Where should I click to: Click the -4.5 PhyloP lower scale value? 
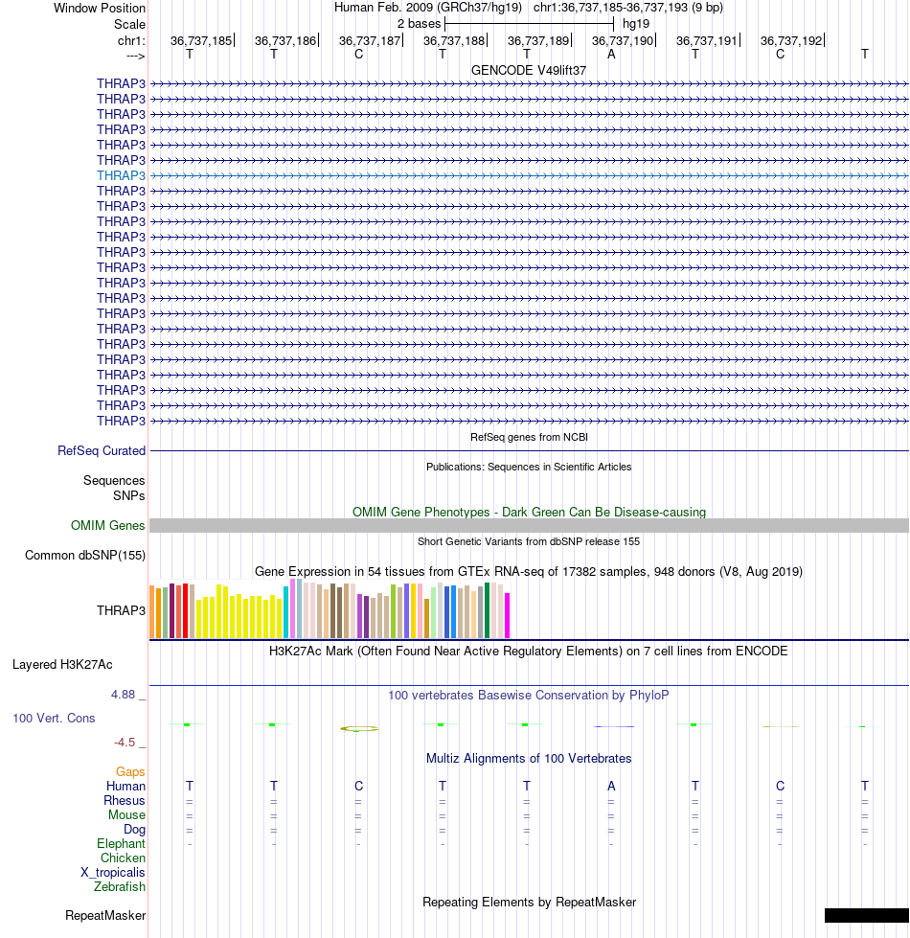(125, 742)
